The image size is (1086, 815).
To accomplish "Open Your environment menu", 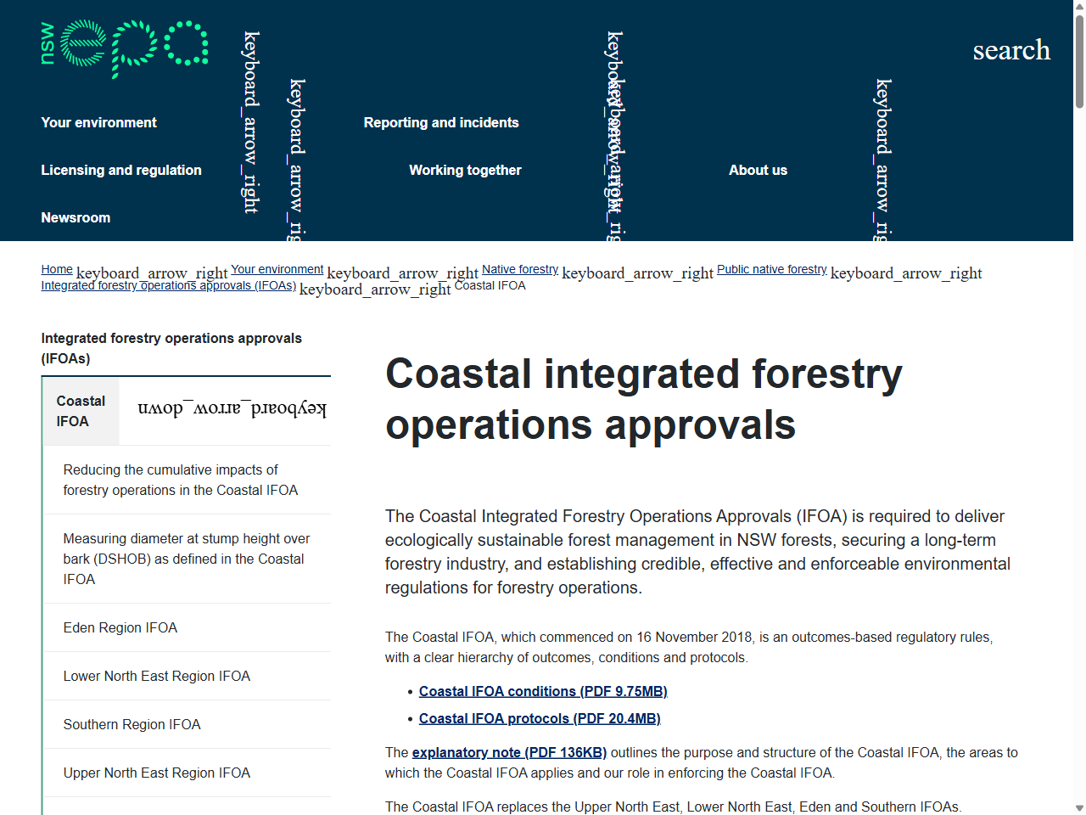I will (99, 122).
